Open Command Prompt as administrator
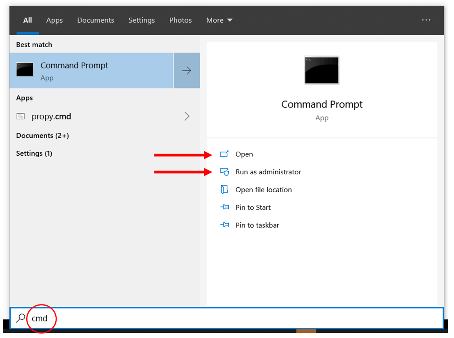The width and height of the screenshot is (454, 338). [x=268, y=172]
